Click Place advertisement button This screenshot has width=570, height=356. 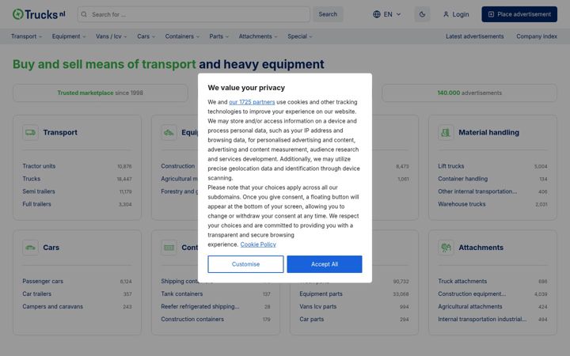click(x=519, y=14)
